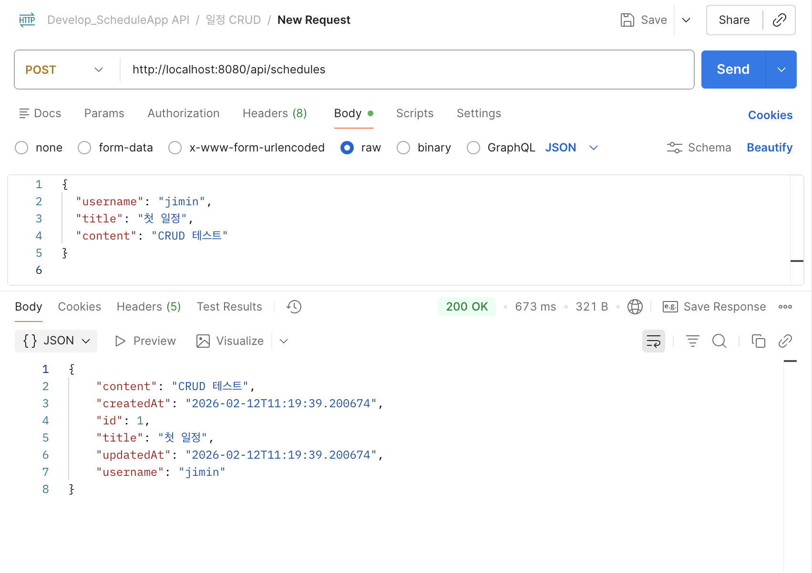Viewport: 812px width, 573px height.
Task: Click the Share button
Action: click(734, 20)
